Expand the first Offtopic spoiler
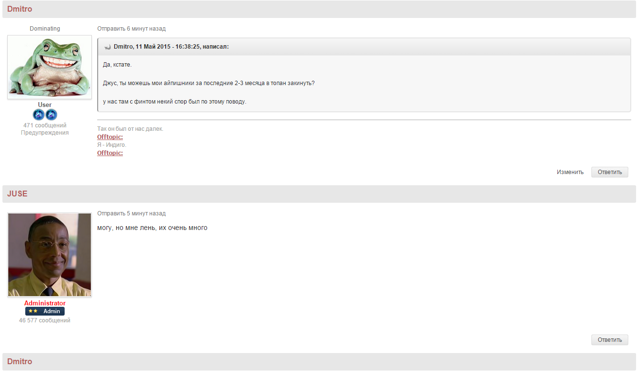Screen dimensions: 639x371 (x=110, y=137)
